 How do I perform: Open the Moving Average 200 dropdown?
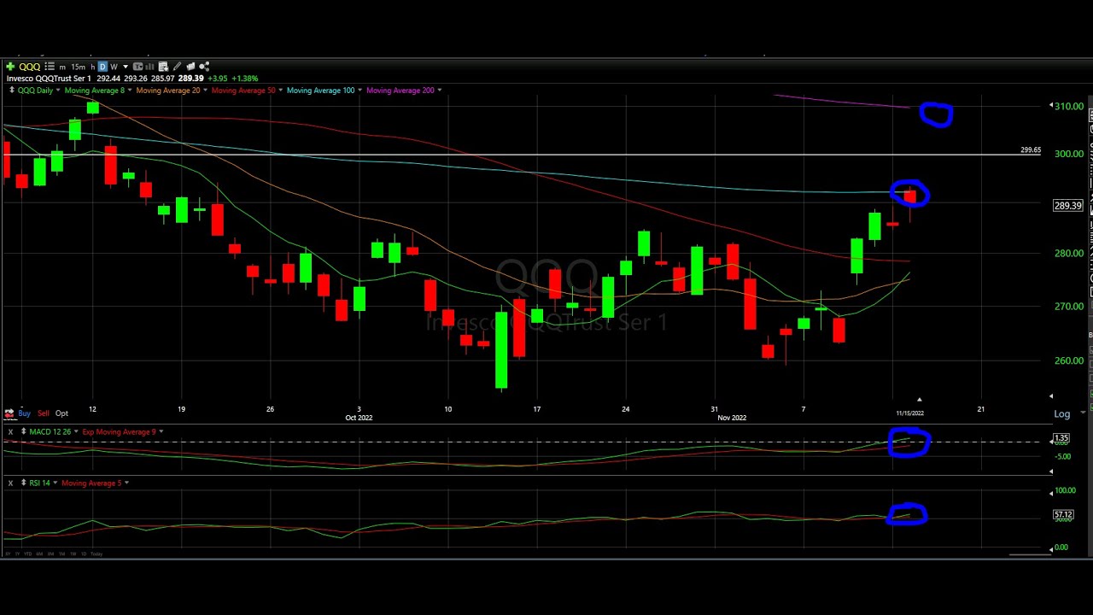439,90
